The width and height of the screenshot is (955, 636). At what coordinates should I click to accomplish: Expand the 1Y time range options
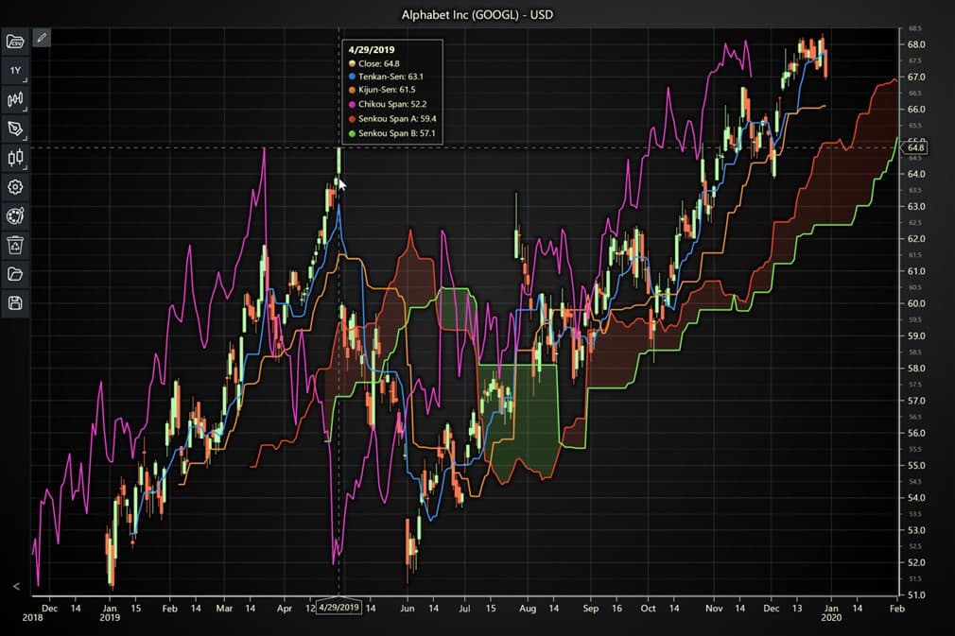click(26, 79)
